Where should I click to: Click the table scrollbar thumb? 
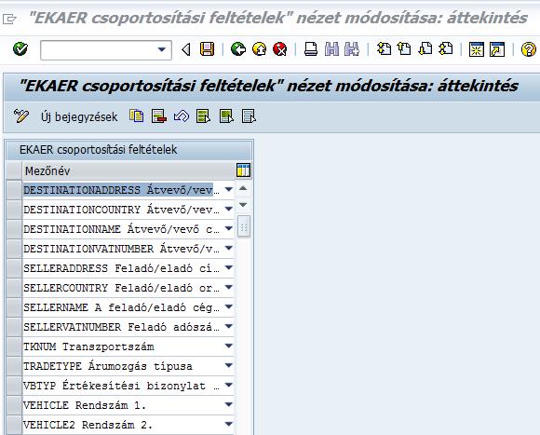[x=244, y=226]
